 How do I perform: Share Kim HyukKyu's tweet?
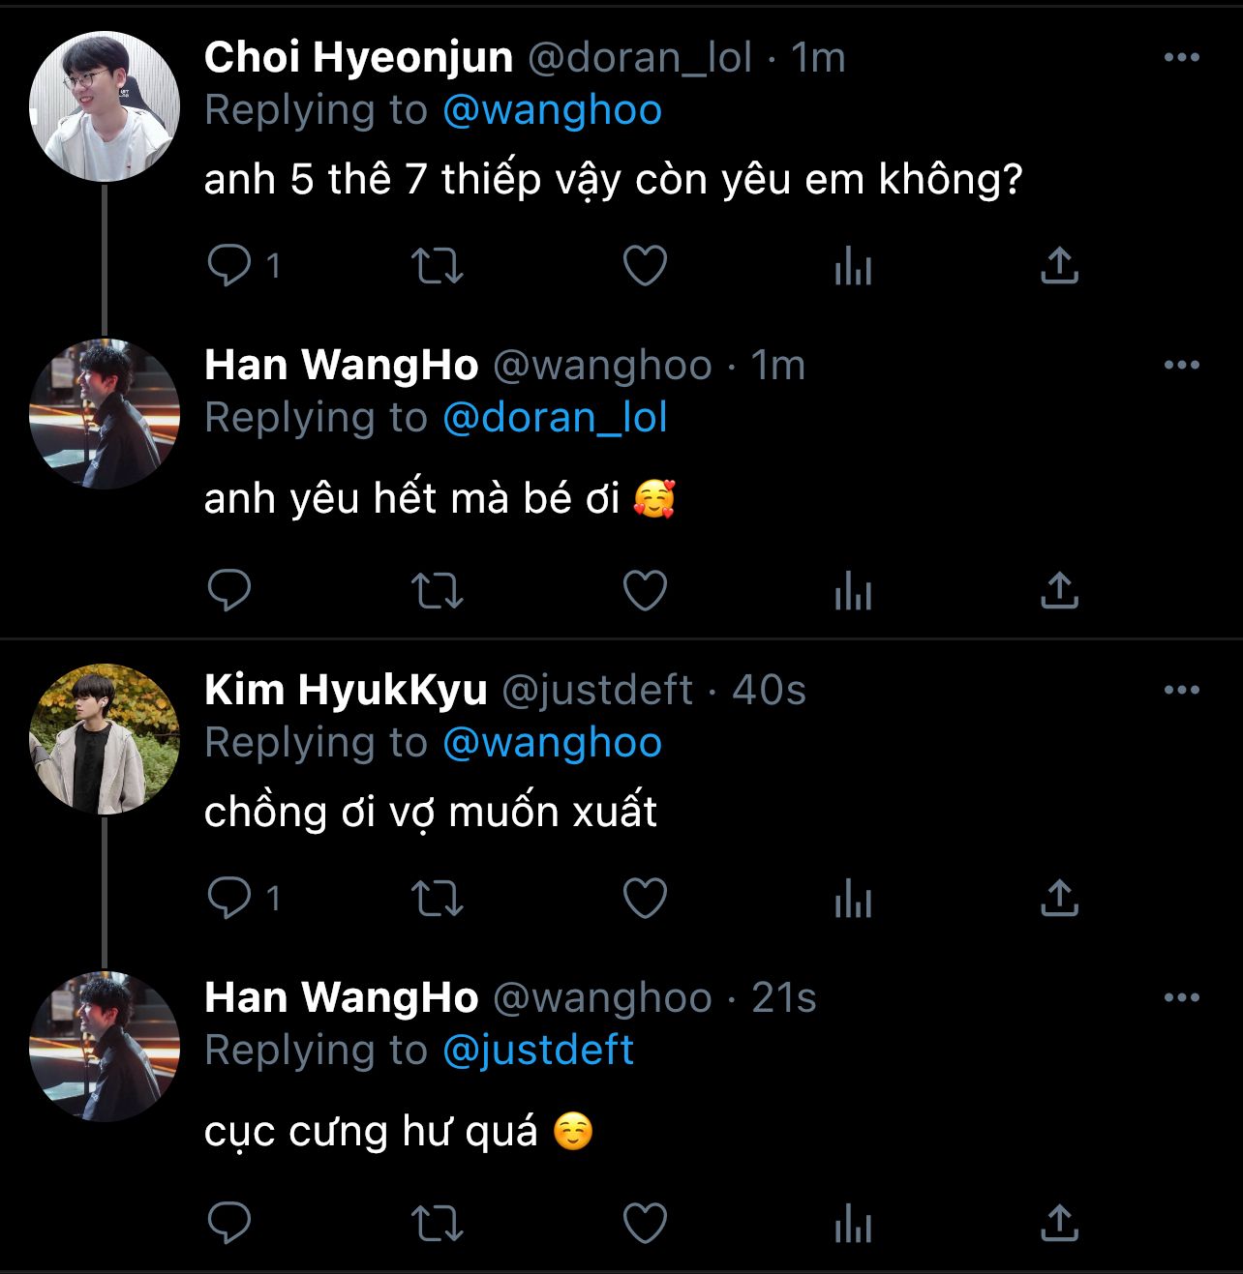click(x=1059, y=899)
